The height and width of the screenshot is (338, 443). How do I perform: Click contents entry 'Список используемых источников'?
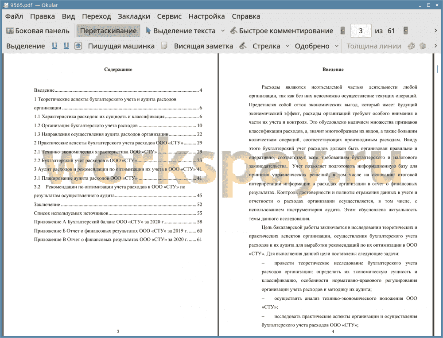[118, 213]
